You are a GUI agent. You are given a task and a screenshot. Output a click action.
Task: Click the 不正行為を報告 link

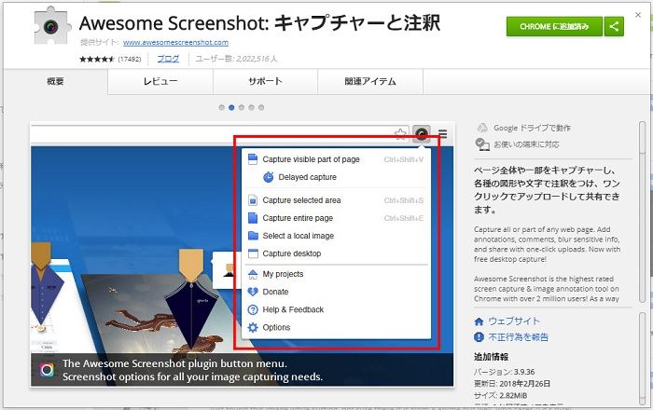tap(519, 336)
